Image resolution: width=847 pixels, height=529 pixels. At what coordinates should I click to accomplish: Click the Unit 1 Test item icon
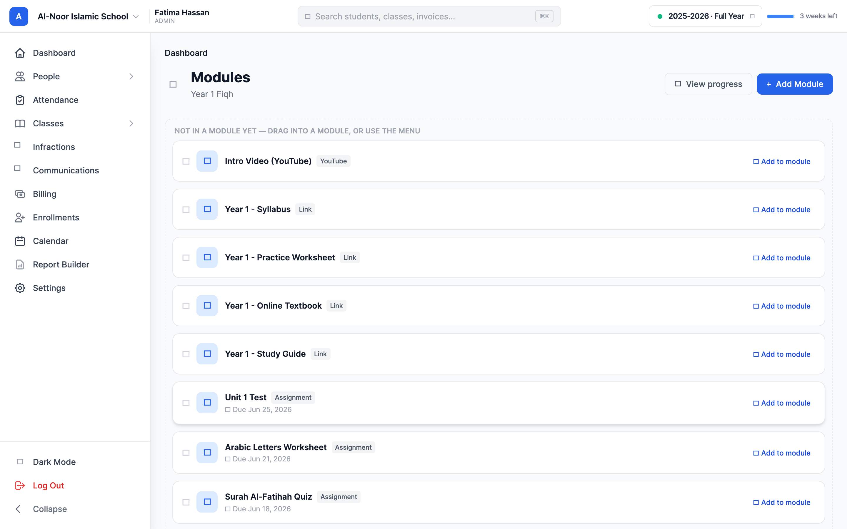click(207, 403)
